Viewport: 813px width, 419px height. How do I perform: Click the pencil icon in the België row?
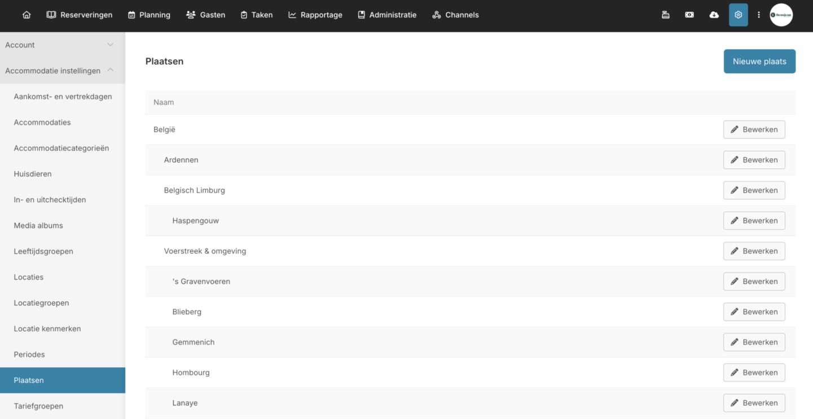point(735,130)
